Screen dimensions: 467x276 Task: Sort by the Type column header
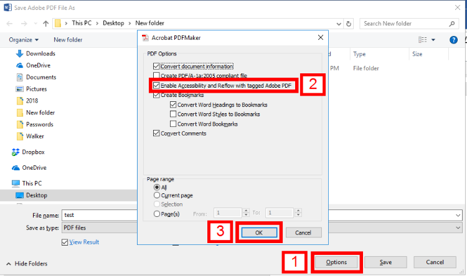click(359, 54)
